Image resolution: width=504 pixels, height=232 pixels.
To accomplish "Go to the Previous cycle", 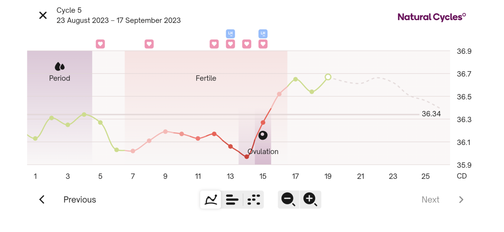I will click(79, 200).
